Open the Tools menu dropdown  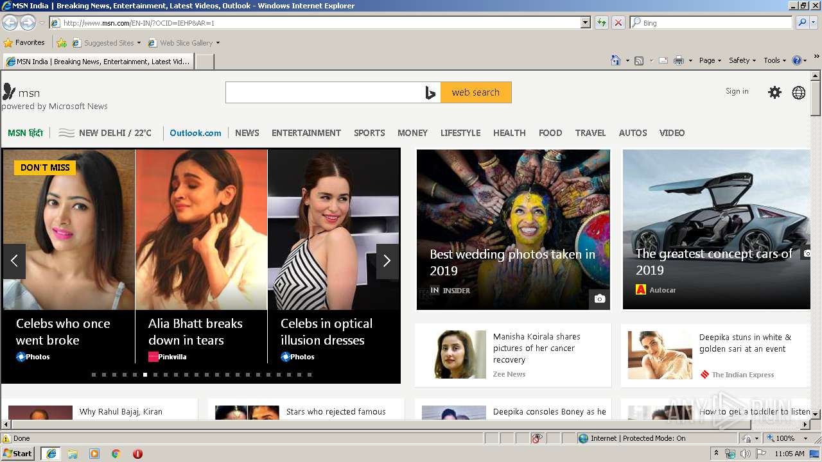[774, 60]
